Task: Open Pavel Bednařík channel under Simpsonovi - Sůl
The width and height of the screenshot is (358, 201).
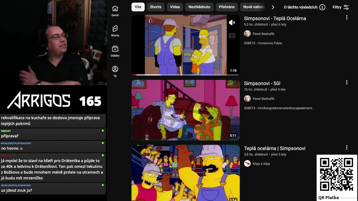Action: [x=263, y=99]
